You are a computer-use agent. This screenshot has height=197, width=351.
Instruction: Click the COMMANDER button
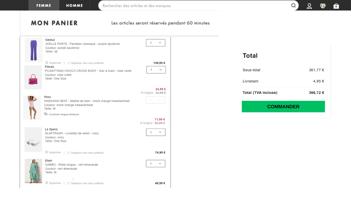(283, 106)
